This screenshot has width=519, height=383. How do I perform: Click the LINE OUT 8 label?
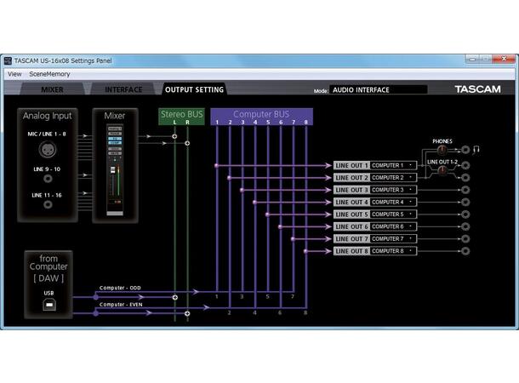click(351, 251)
